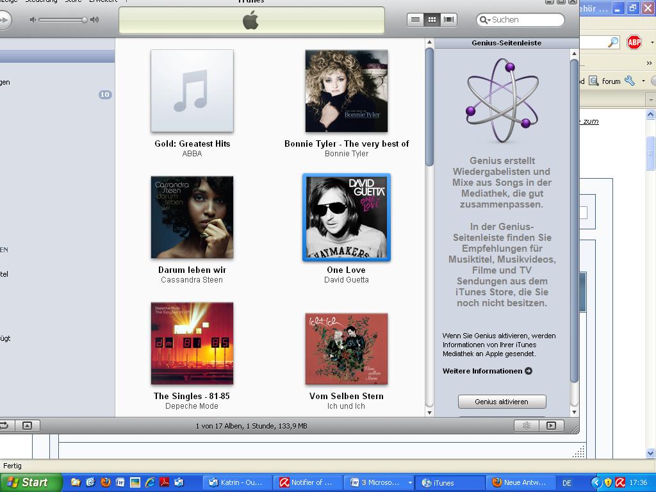
Task: Click the Genius atom button at bottom
Action: [527, 425]
